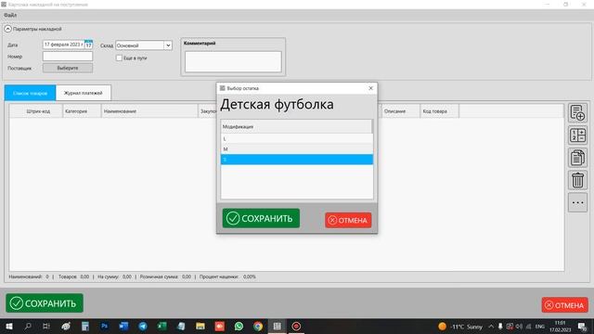594x334 pixels.
Task: Open WhatsApp from the taskbar
Action: click(239, 326)
